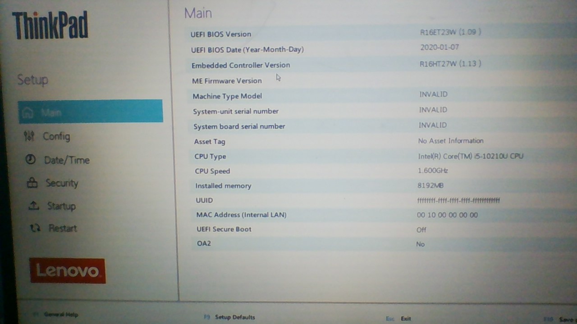Viewport: 577px width, 324px height.
Task: Click the Intel Core i5-10210U CPU value
Action: coord(471,156)
